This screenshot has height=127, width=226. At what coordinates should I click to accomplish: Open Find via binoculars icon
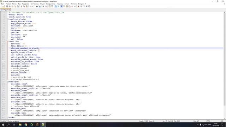click(x=37, y=6)
